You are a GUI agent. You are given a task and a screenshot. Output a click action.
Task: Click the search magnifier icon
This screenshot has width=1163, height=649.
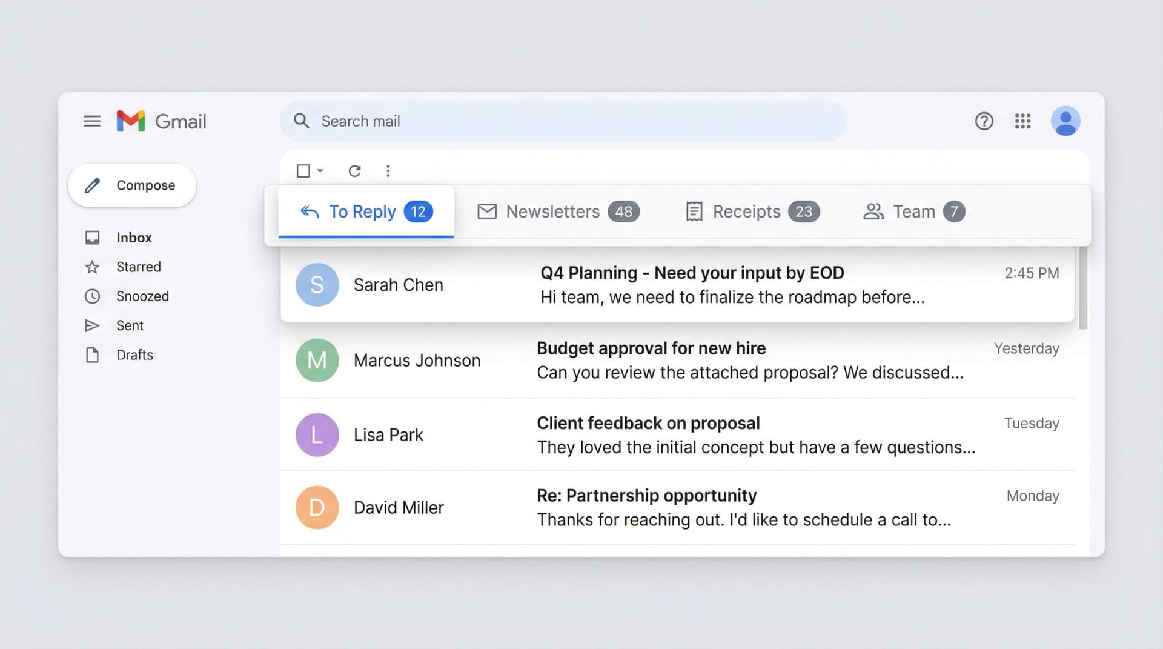301,121
